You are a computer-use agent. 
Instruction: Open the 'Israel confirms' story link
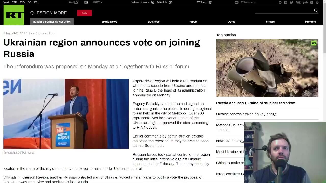(230, 174)
